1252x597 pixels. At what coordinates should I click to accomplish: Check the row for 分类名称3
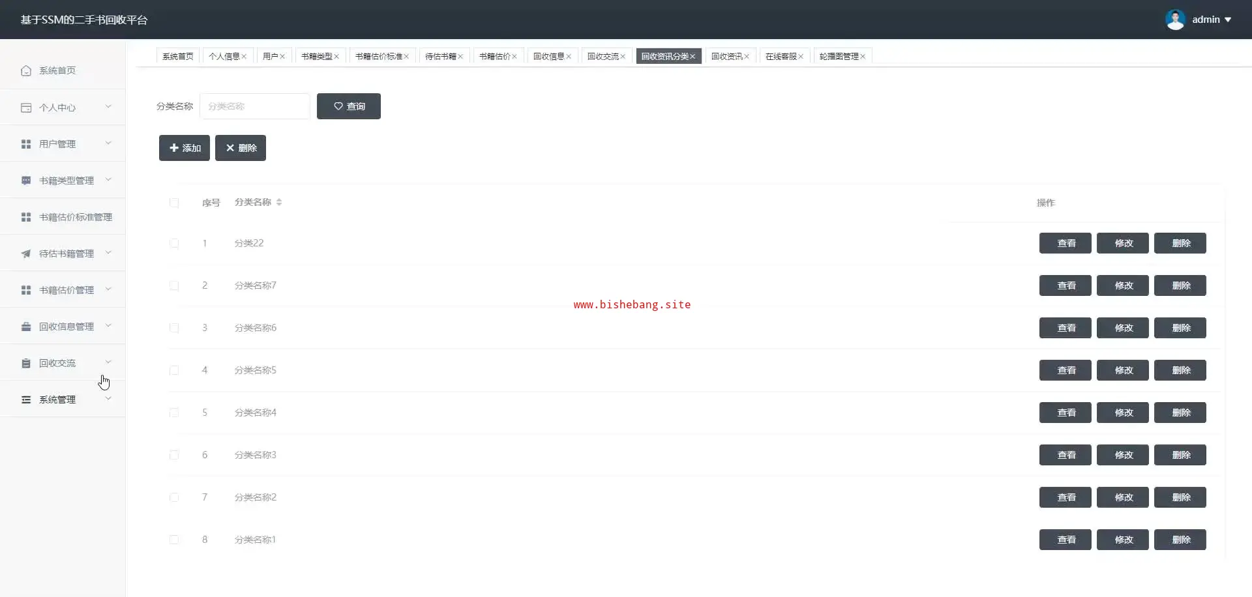click(x=174, y=455)
